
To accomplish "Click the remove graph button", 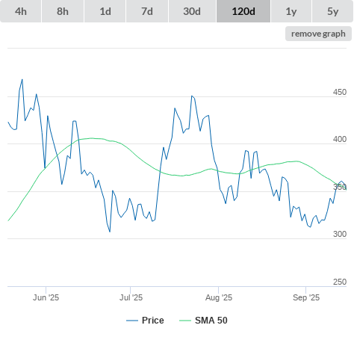I will pyautogui.click(x=318, y=34).
